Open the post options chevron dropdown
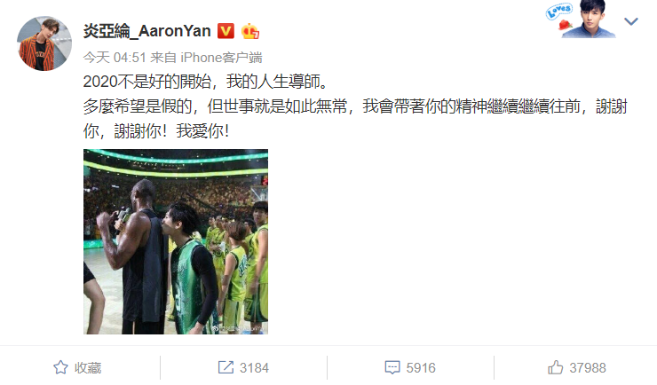The image size is (657, 385). tap(630, 21)
